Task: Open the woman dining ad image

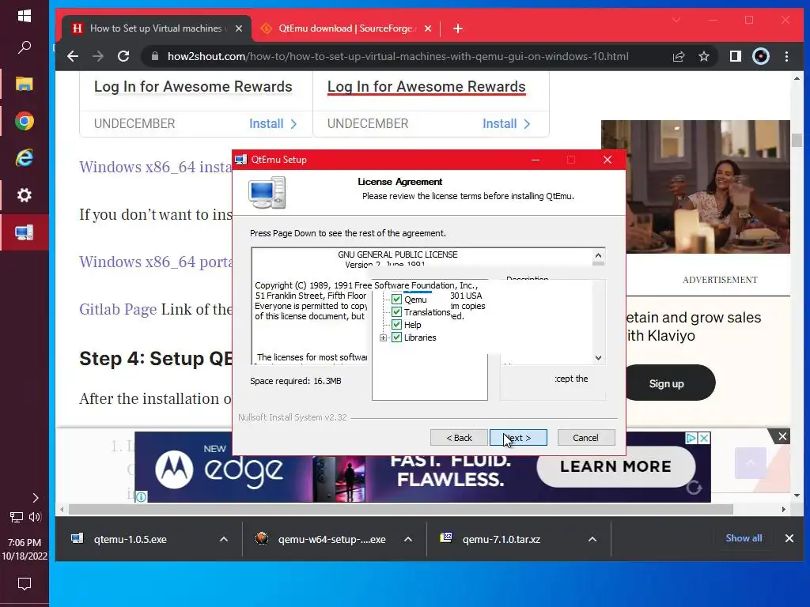Action: coord(695,187)
